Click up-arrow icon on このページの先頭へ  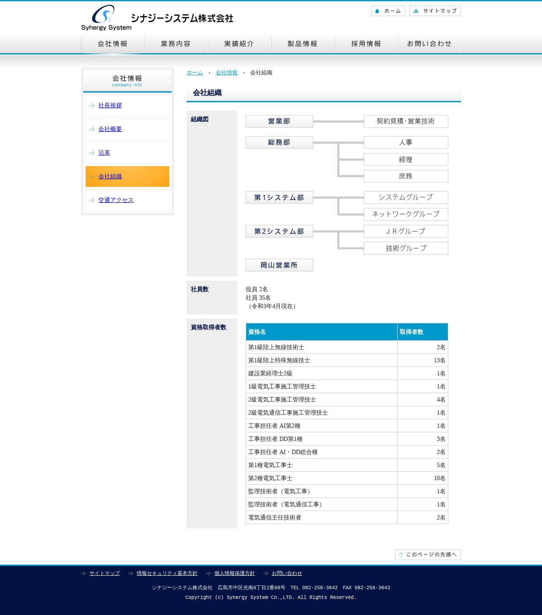click(401, 555)
